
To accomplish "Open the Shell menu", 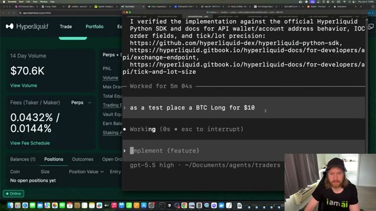I will [21, 2].
